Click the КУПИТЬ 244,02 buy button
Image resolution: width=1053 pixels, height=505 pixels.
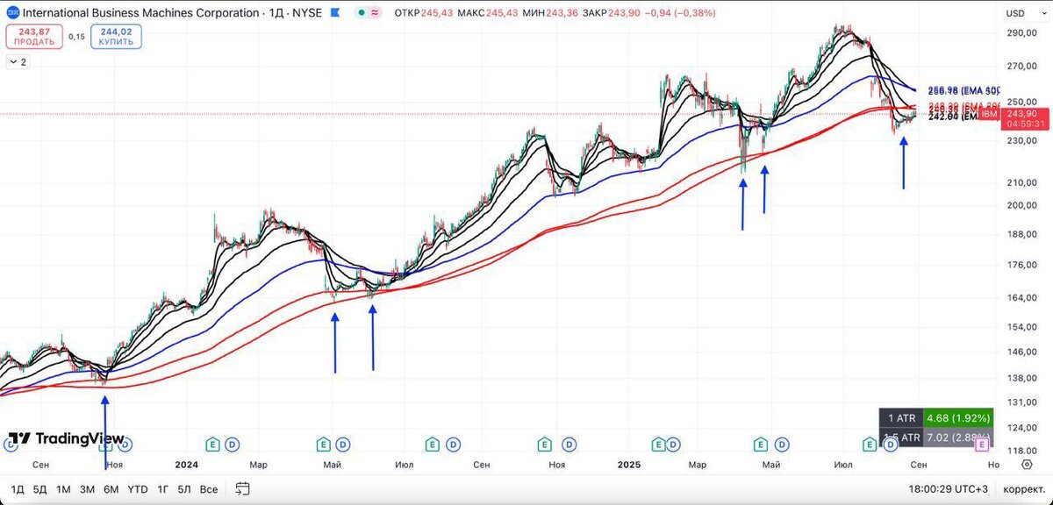(x=114, y=37)
